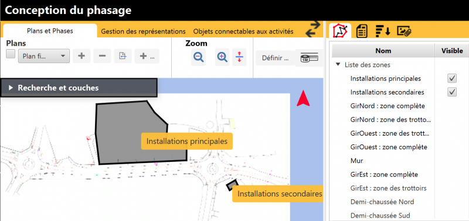Click the 1M measuring tape scale icon
Image resolution: width=469 pixels, height=221 pixels.
pos(309,57)
